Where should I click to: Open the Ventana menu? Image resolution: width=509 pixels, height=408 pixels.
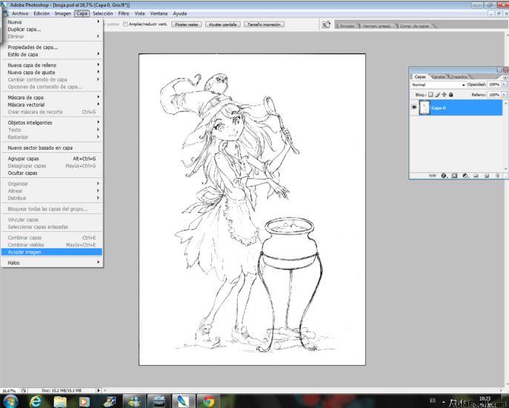click(159, 13)
